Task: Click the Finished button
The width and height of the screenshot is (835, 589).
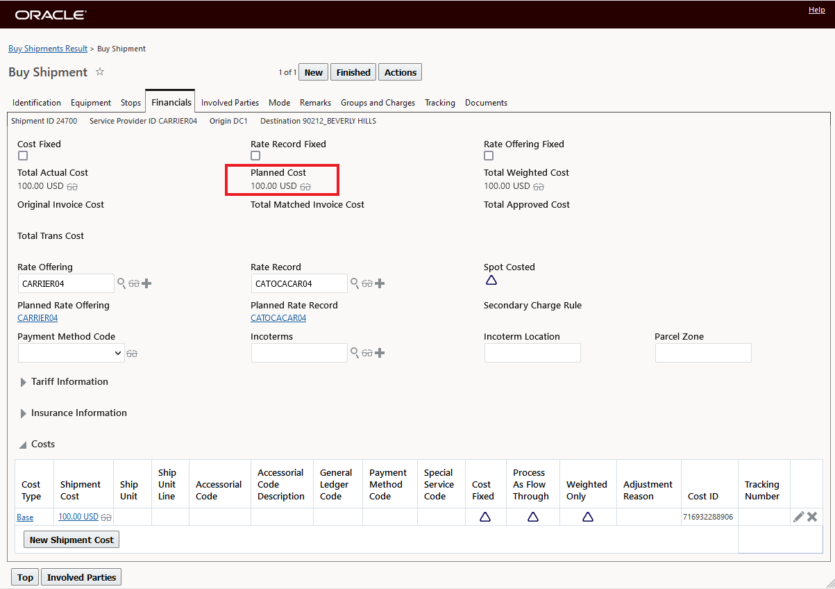Action: coord(353,72)
